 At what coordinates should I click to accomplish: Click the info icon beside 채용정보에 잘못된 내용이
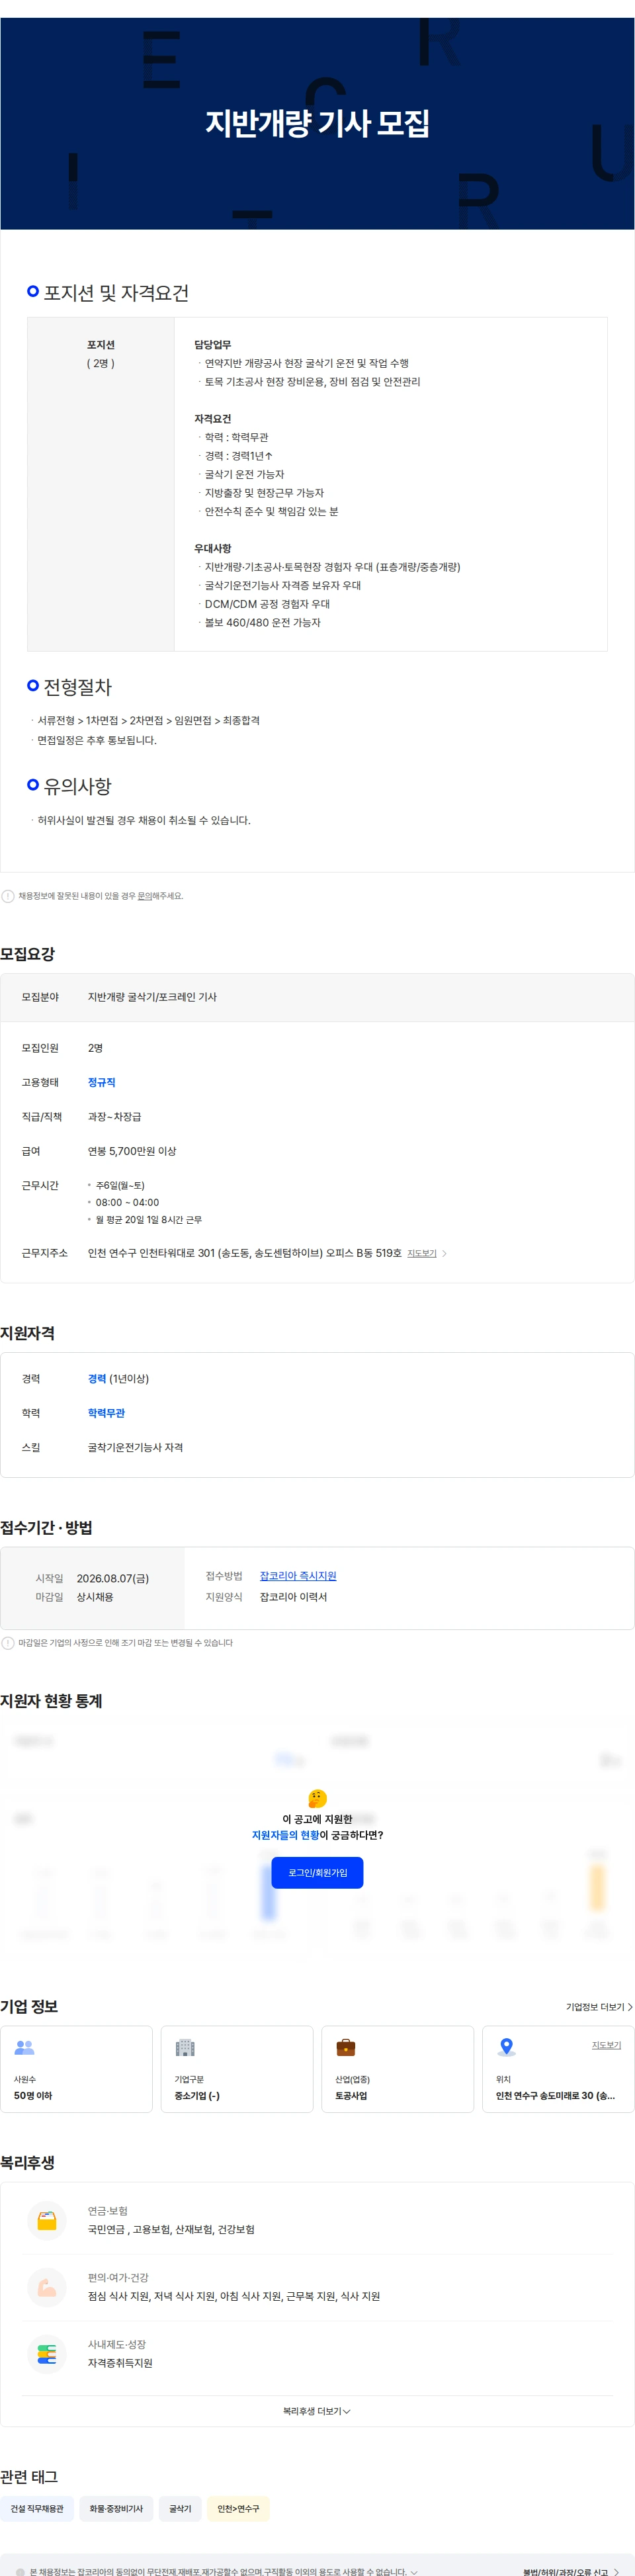click(8, 896)
